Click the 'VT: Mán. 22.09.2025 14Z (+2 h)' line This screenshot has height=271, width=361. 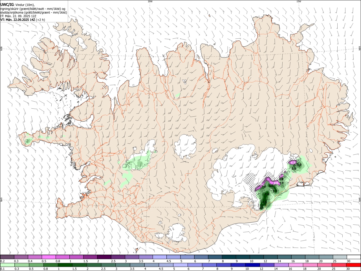click(x=23, y=20)
